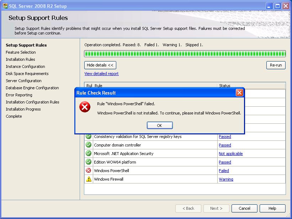
Task: Click green check icon for Computer domain controller
Action: click(x=89, y=145)
